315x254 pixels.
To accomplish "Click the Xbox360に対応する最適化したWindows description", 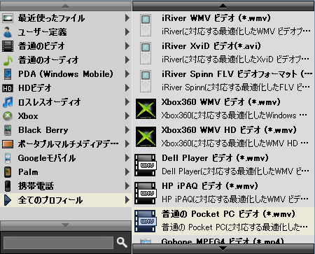I will coord(234,115).
